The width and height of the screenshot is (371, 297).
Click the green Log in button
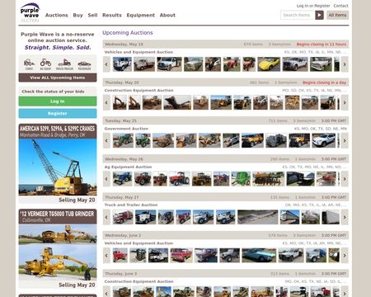[58, 101]
